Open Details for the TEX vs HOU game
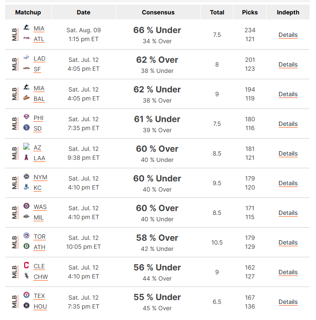Viewport: 316px width, 320px height. (x=288, y=302)
